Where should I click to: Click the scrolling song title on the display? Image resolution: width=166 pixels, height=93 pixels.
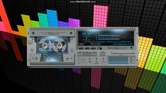114,42
